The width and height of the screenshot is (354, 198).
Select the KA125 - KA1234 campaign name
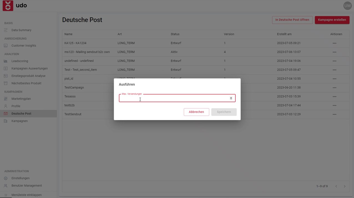[x=75, y=43]
